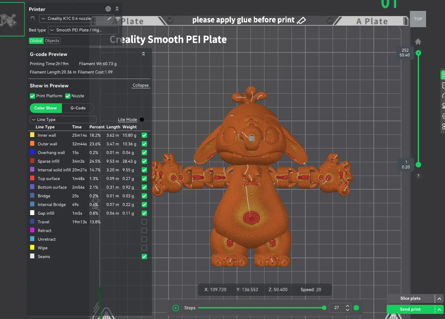The width and height of the screenshot is (445, 319).
Task: Play the G-code steps animation
Action: 176,308
